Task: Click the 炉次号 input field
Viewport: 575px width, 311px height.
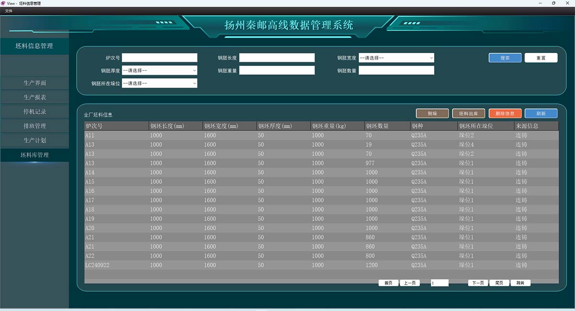Action: [160, 57]
